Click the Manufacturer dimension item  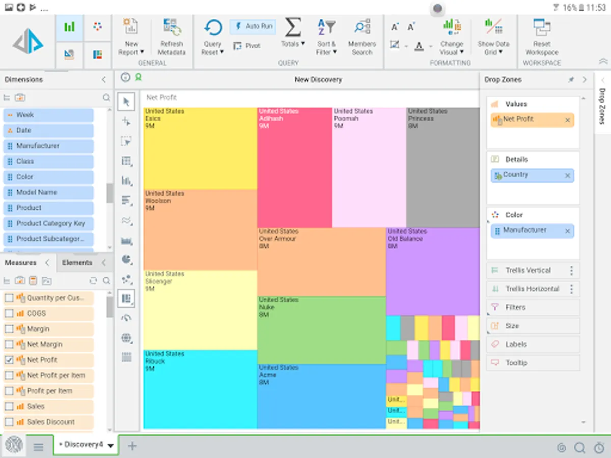coord(49,146)
